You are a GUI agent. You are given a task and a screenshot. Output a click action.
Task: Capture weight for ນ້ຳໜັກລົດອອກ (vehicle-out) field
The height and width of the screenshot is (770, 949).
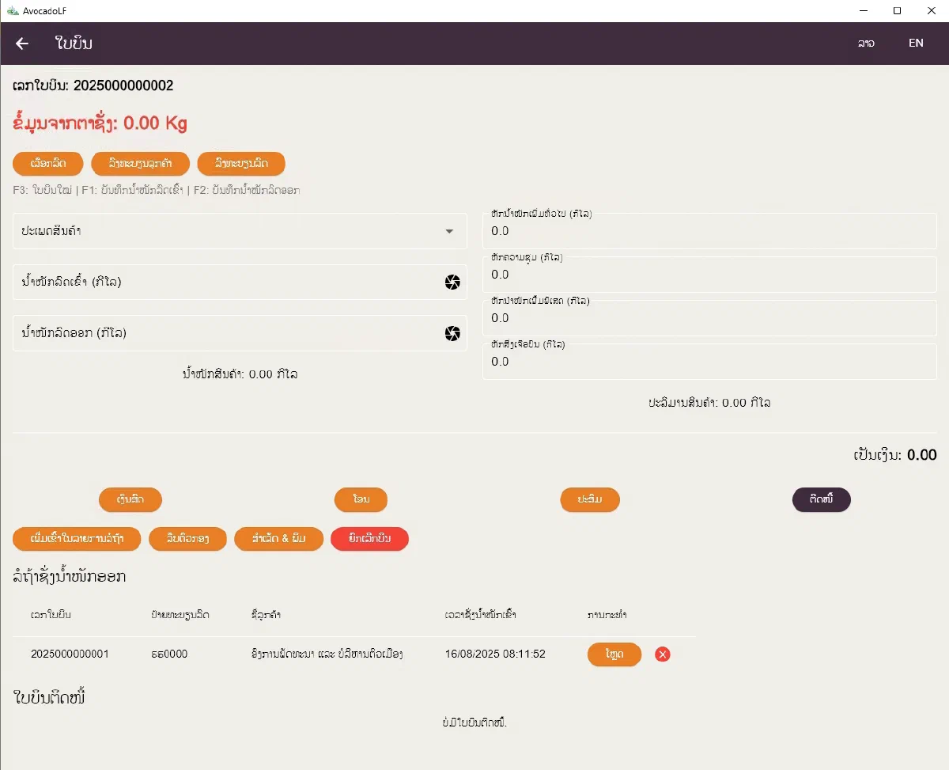coord(452,334)
